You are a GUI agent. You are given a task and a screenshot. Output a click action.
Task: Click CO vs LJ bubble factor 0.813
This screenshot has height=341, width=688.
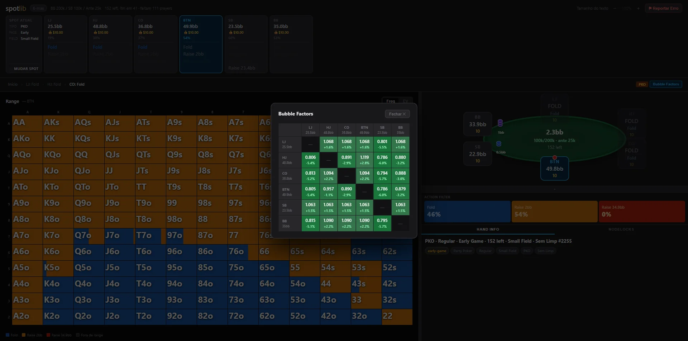[x=310, y=176]
